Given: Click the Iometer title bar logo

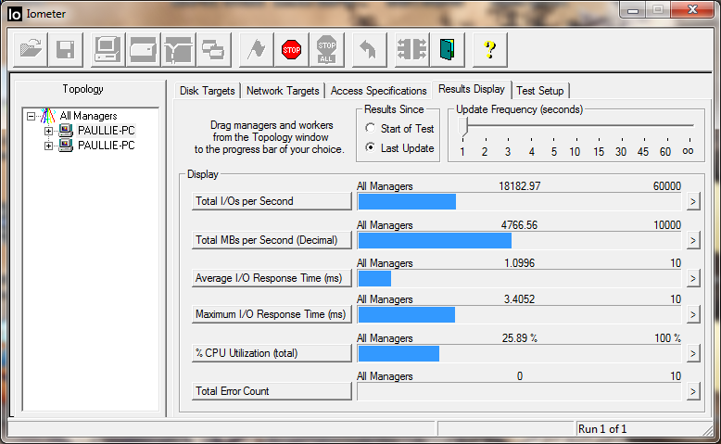Looking at the screenshot, I should [x=14, y=14].
